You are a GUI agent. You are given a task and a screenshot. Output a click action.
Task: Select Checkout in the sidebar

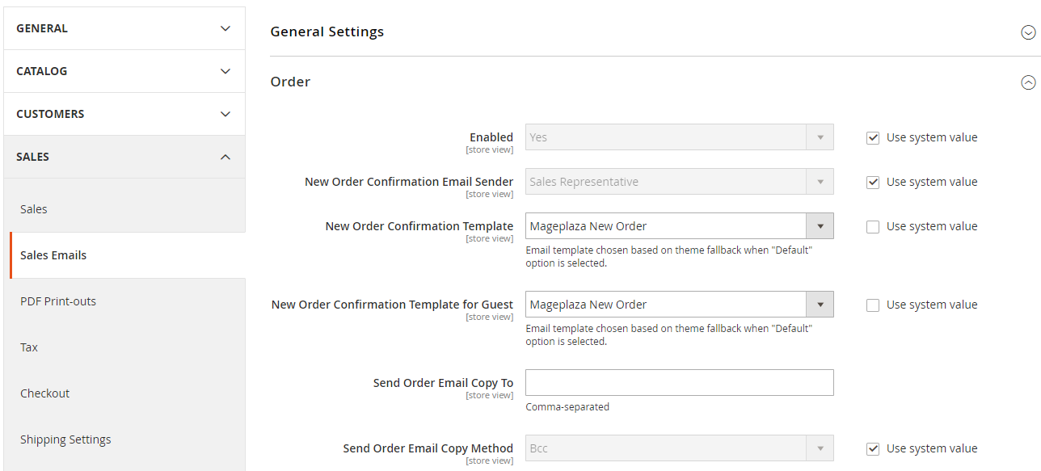(x=45, y=393)
